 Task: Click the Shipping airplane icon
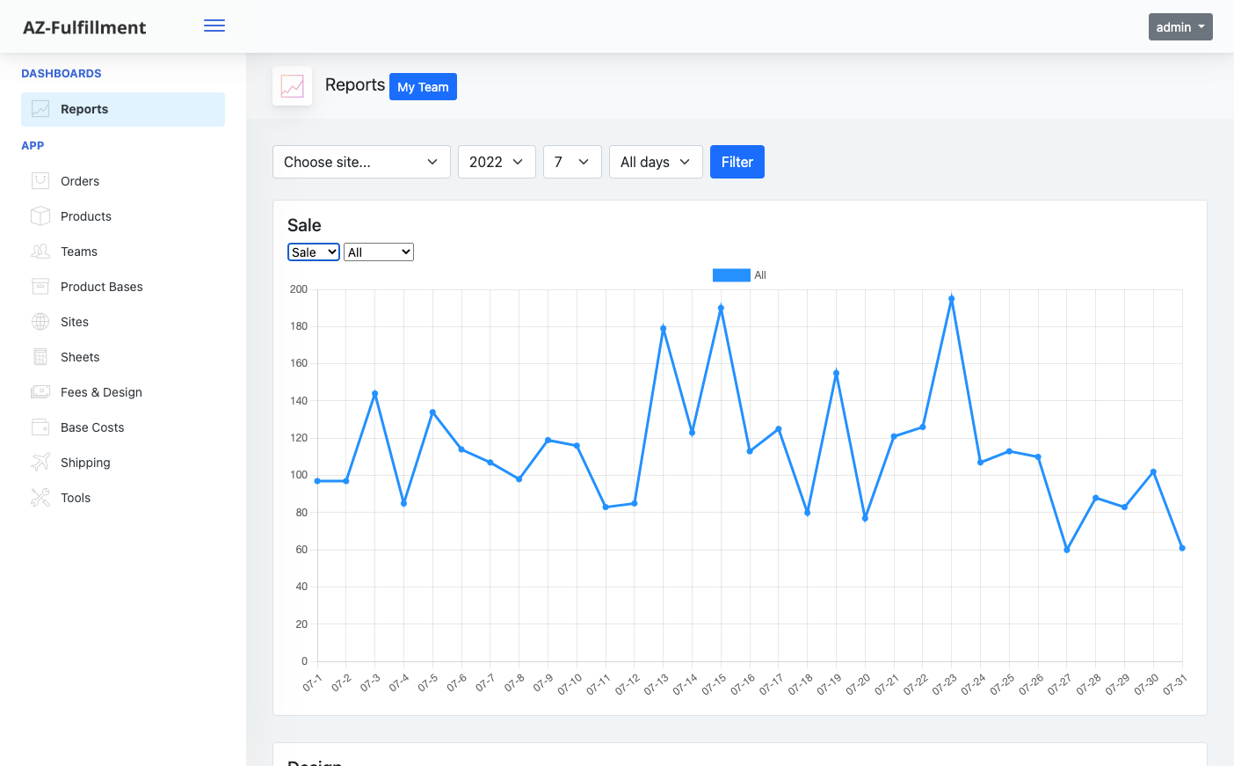[x=40, y=463]
